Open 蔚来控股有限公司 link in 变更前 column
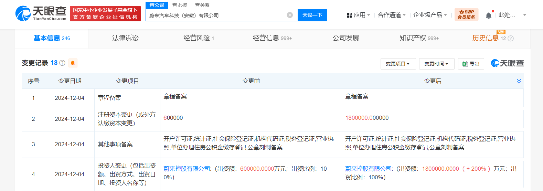The width and height of the screenshot is (543, 191). coord(187,169)
